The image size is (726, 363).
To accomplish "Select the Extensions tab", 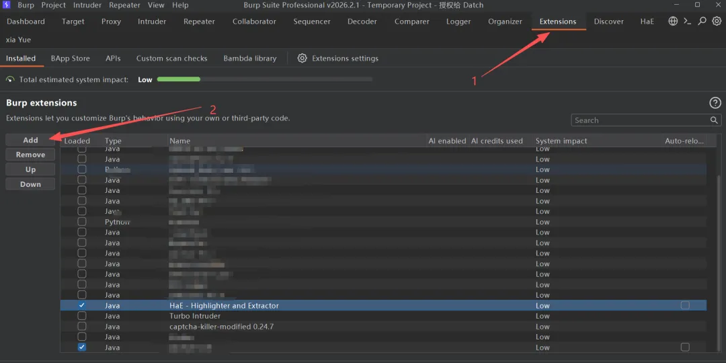I will (558, 22).
